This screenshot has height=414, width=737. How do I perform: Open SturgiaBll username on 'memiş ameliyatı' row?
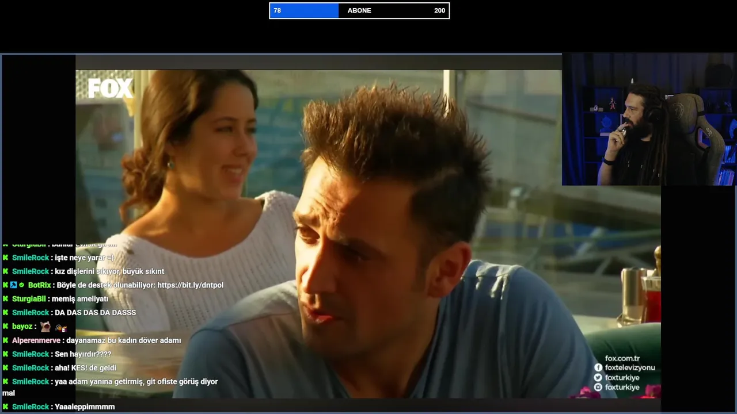(29, 299)
